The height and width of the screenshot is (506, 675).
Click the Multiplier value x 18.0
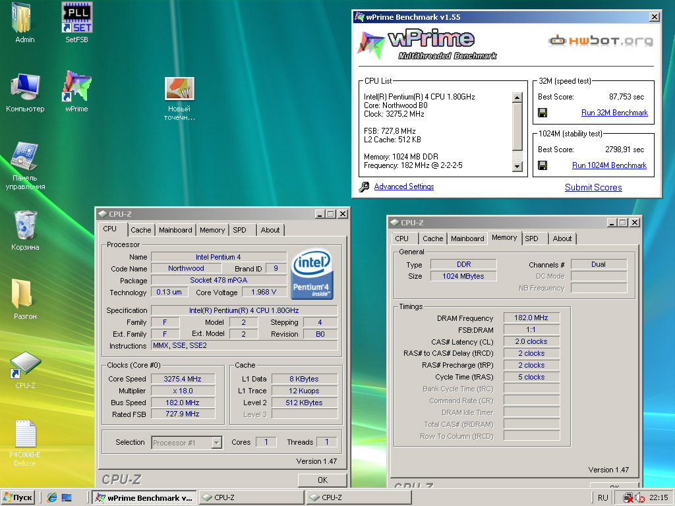pyautogui.click(x=183, y=391)
